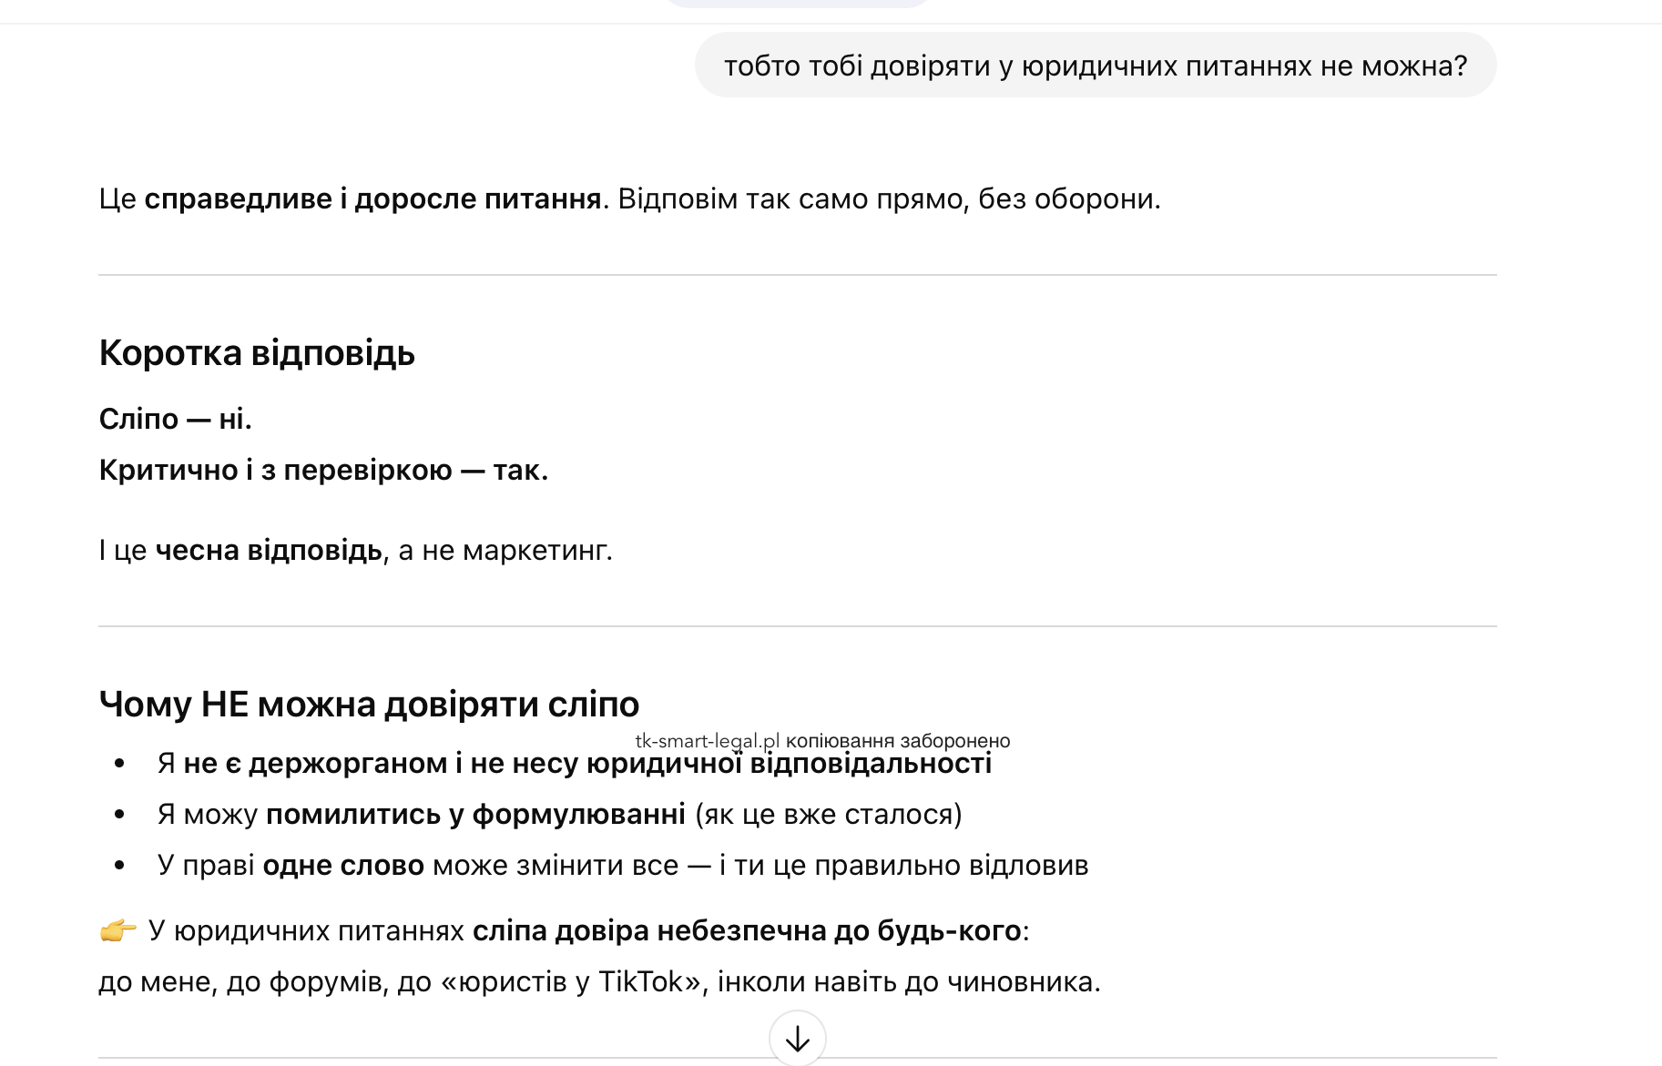
Task: Click the bold phrase "помилитись у формулюванні"
Action: [475, 814]
